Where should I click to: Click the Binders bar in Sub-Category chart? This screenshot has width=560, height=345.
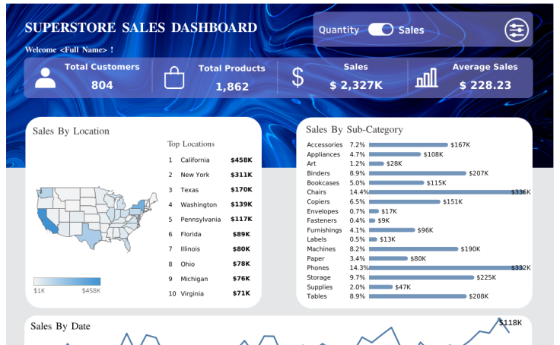point(417,173)
